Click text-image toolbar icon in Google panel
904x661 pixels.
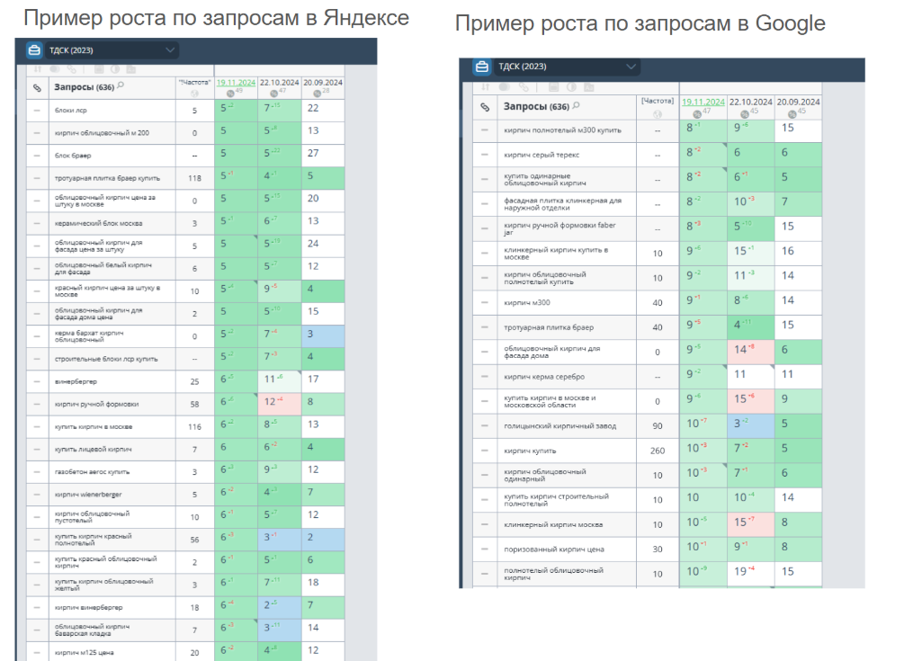(588, 87)
